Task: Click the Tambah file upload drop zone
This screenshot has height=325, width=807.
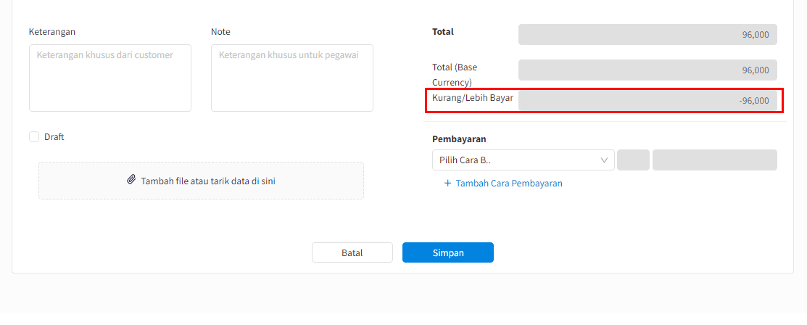Action: pos(202,181)
